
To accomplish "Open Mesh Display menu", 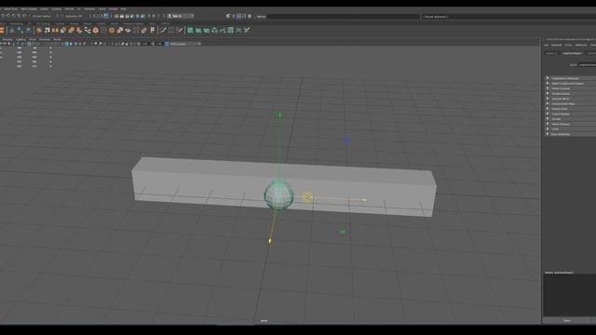I will pyautogui.click(x=29, y=8).
